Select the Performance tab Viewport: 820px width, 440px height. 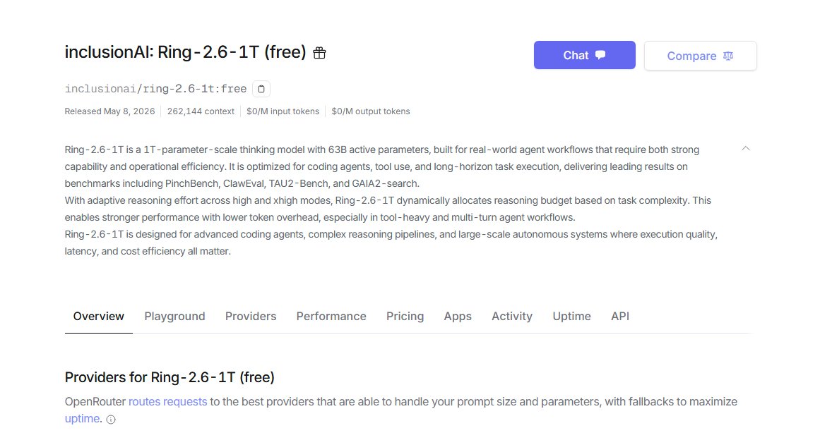tap(331, 317)
